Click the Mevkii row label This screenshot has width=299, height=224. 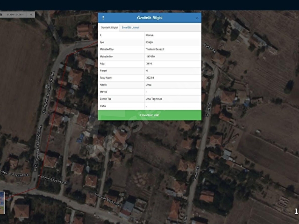[x=103, y=92]
